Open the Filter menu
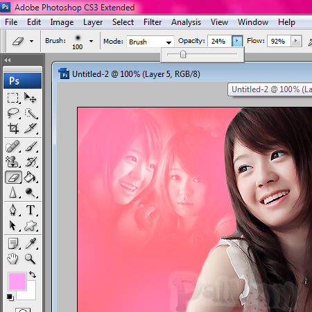Screen dimensions: 312x312 coord(153,22)
